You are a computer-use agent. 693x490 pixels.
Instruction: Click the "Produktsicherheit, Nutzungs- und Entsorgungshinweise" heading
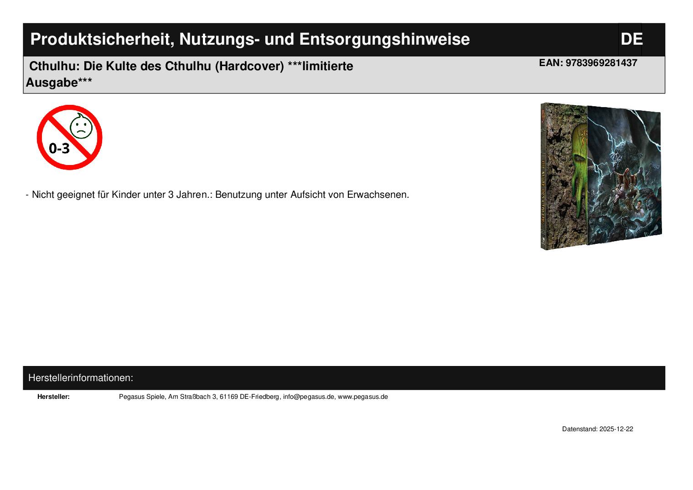pos(250,40)
